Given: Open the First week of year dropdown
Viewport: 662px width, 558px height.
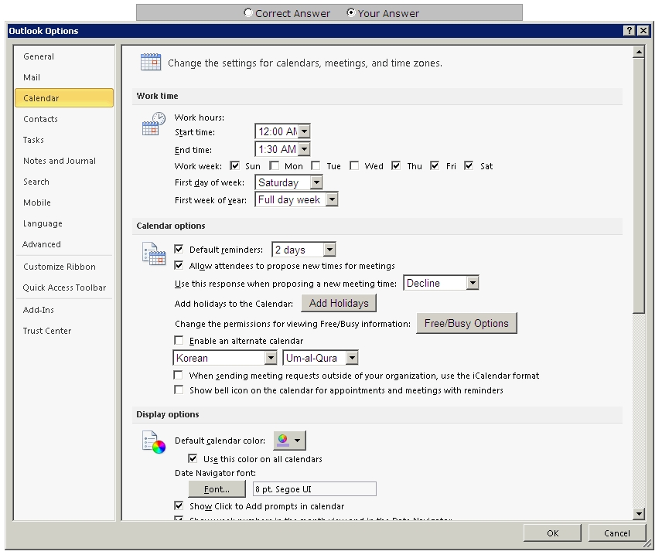Looking at the screenshot, I should (333, 199).
